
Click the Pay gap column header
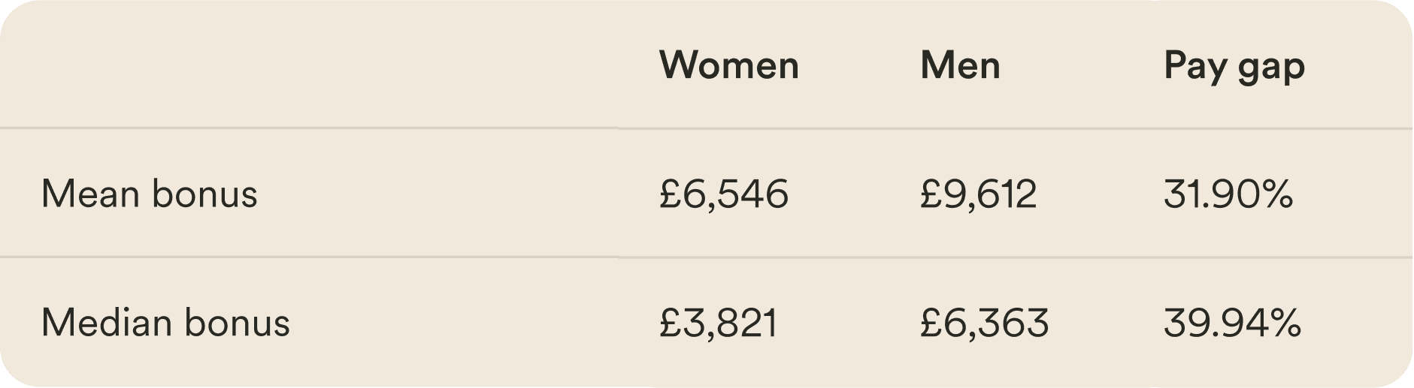click(x=1234, y=66)
